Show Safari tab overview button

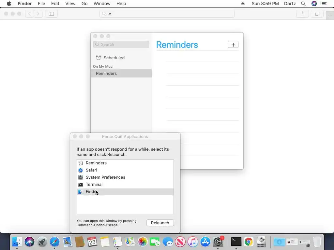coord(317,14)
